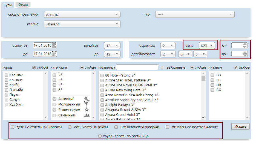The image size is (253, 141).
Task: Open the 'город отправления' Алматы dropdown
Action: point(82,14)
